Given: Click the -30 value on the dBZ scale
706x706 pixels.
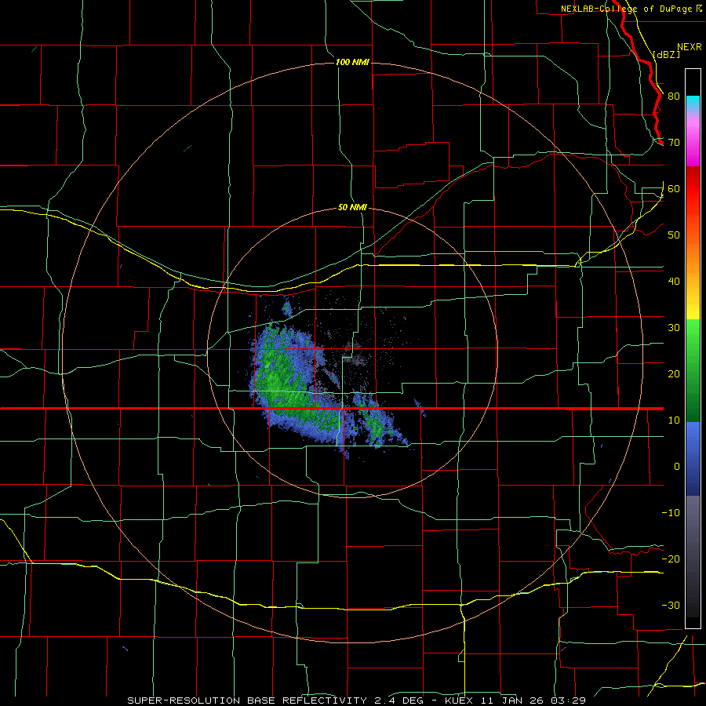Looking at the screenshot, I should point(671,606).
